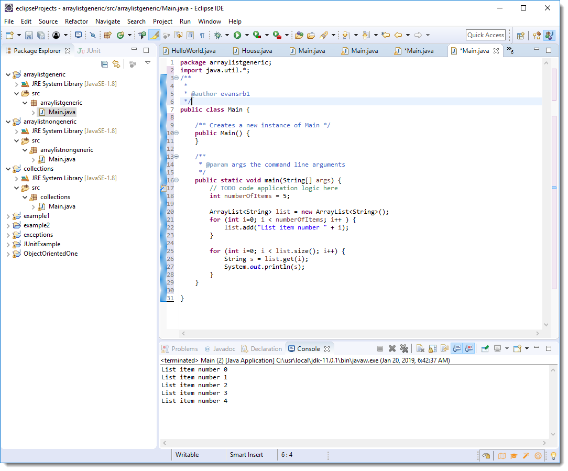Click the Save icon in toolbar
Image resolution: width=568 pixels, height=471 pixels.
click(29, 35)
